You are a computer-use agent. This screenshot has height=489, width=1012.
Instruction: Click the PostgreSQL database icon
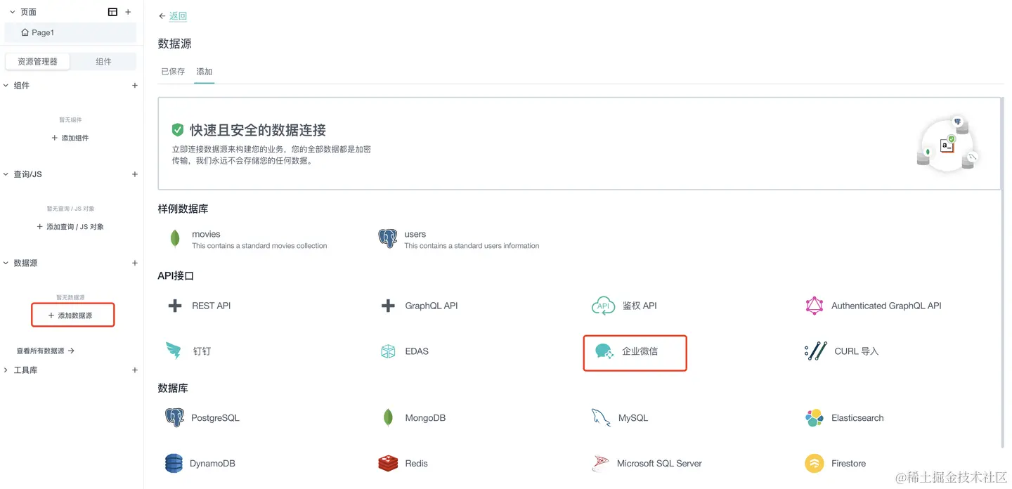174,417
